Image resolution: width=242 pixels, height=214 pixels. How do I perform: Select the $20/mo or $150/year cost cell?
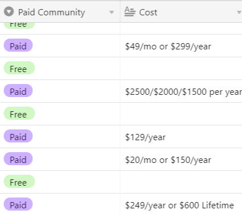[181, 160]
